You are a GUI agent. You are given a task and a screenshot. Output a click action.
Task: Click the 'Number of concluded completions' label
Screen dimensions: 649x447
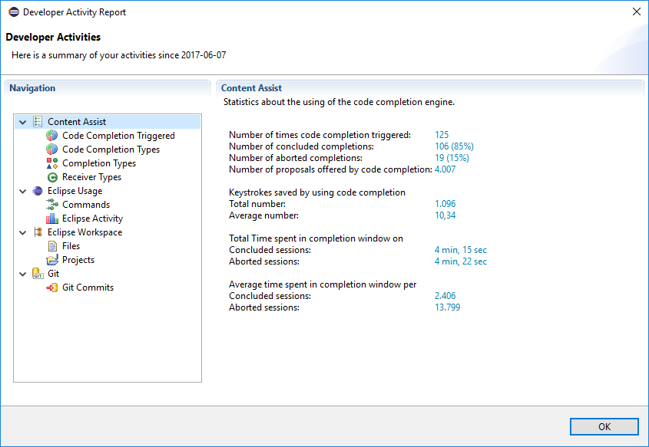tap(301, 146)
